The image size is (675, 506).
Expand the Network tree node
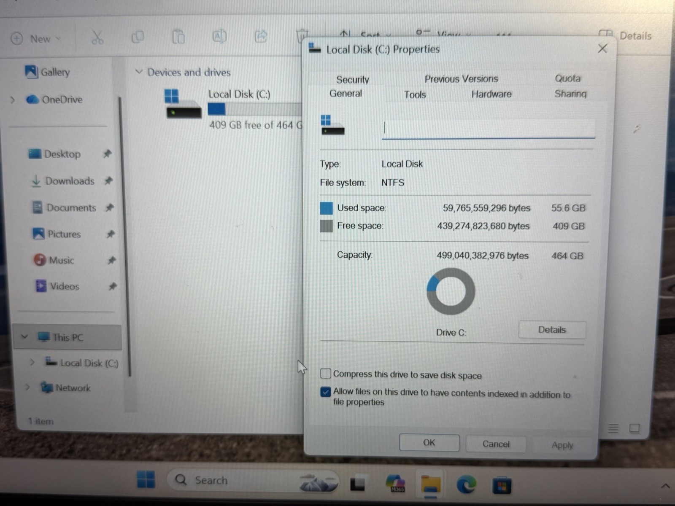click(27, 387)
